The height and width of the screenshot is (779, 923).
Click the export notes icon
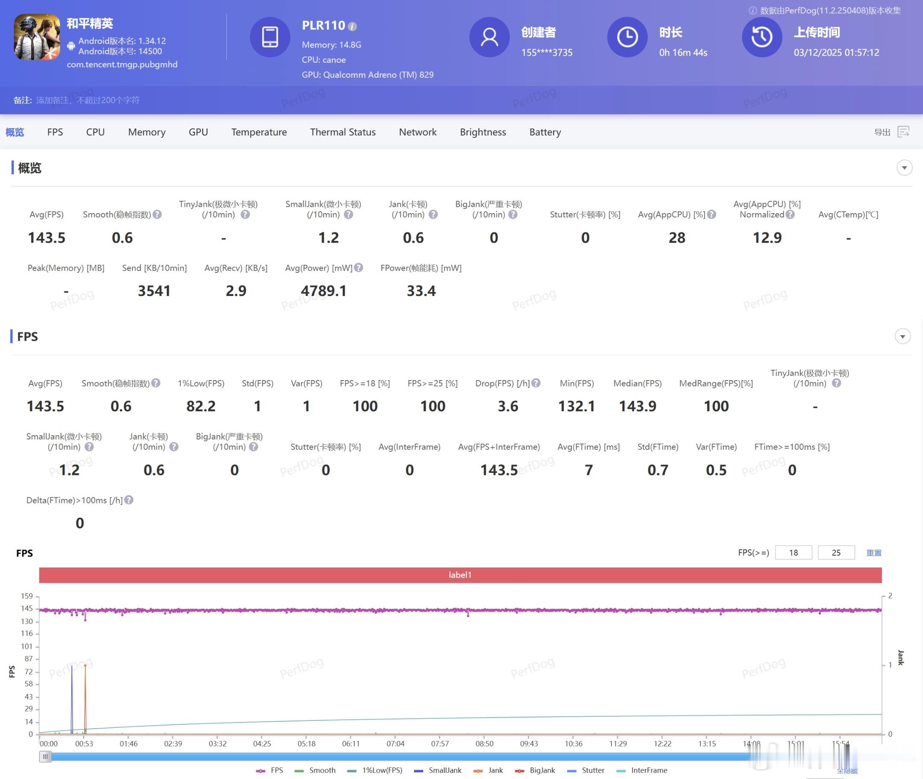click(x=903, y=132)
